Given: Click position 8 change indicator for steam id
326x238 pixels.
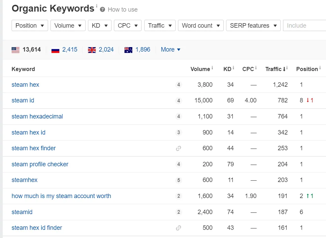Looking at the screenshot, I should click(310, 101).
